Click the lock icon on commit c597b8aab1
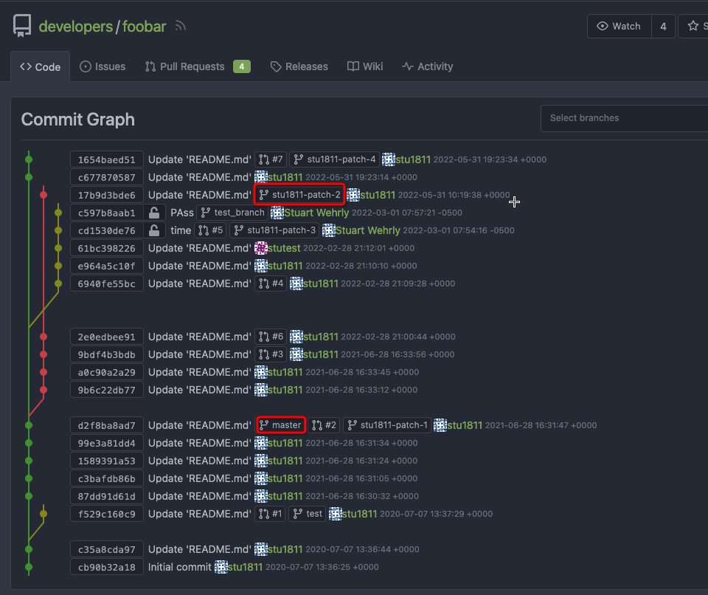This screenshot has height=595, width=708. coord(155,212)
